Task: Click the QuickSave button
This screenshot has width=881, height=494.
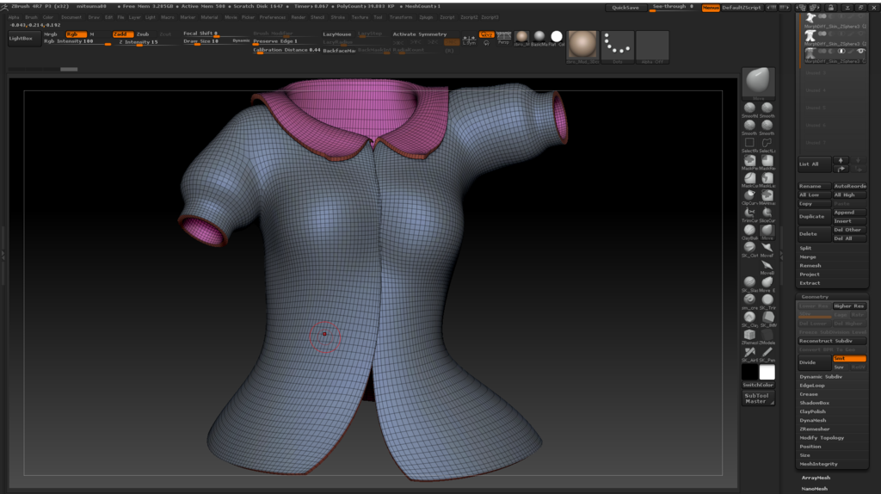Action: (x=625, y=8)
